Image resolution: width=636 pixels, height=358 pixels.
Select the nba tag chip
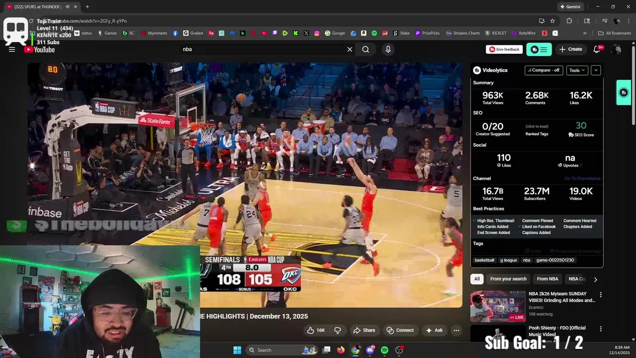[x=527, y=260]
